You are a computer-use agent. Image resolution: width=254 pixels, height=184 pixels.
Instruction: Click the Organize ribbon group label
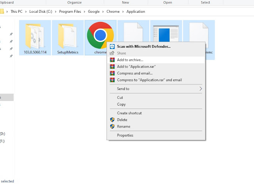[x=74, y=2]
